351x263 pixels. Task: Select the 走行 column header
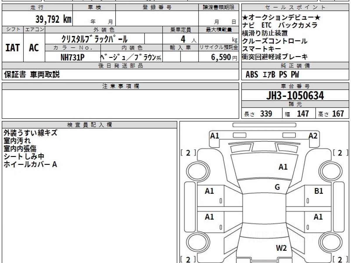(37, 8)
